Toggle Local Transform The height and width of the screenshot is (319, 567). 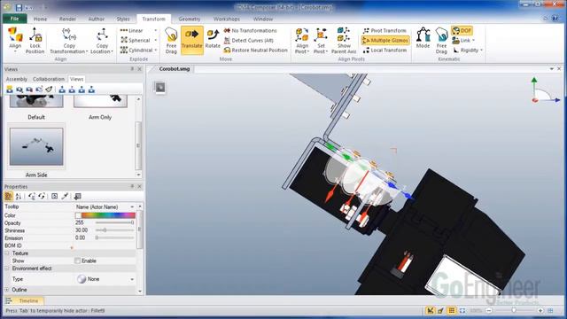click(384, 50)
